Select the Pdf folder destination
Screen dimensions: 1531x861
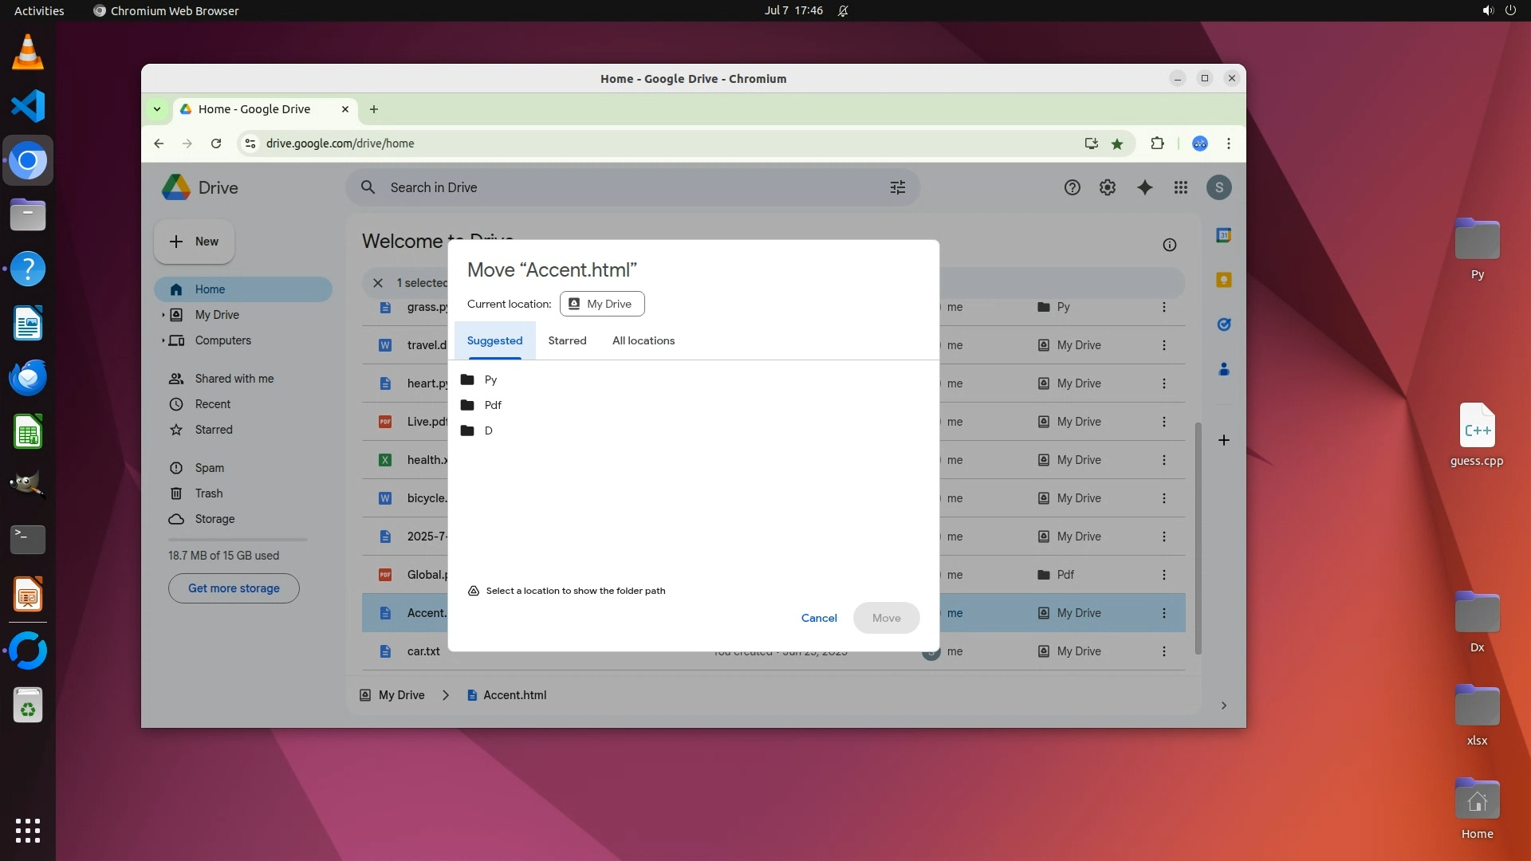493,405
